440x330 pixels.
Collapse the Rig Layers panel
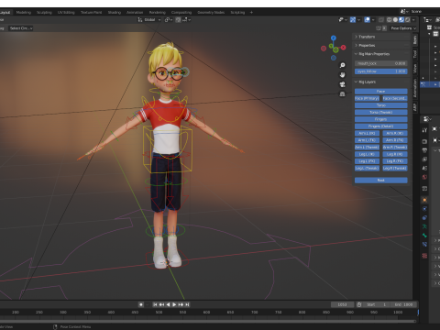click(x=380, y=82)
